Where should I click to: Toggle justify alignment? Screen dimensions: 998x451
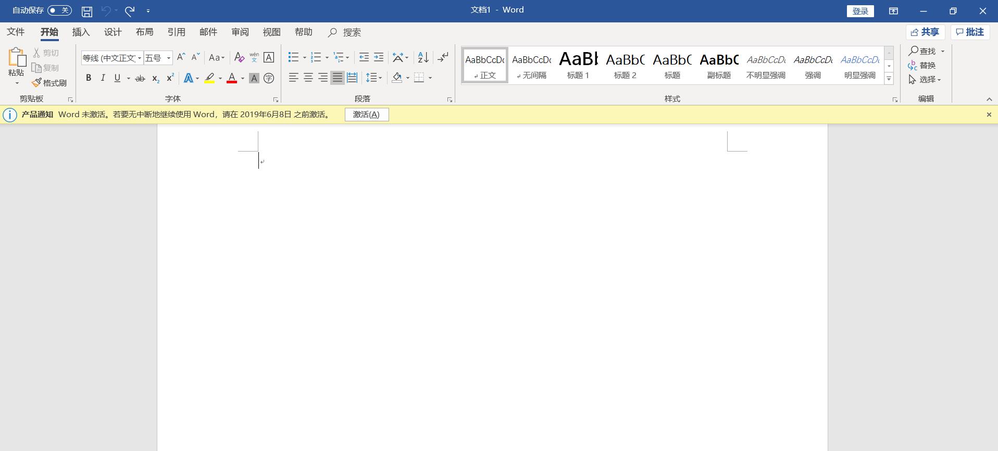338,78
